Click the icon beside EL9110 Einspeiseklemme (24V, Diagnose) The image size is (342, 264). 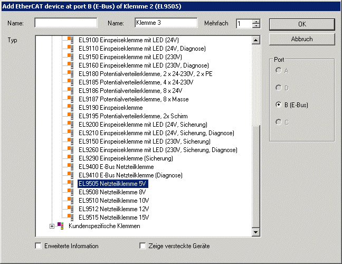pyautogui.click(x=70, y=49)
